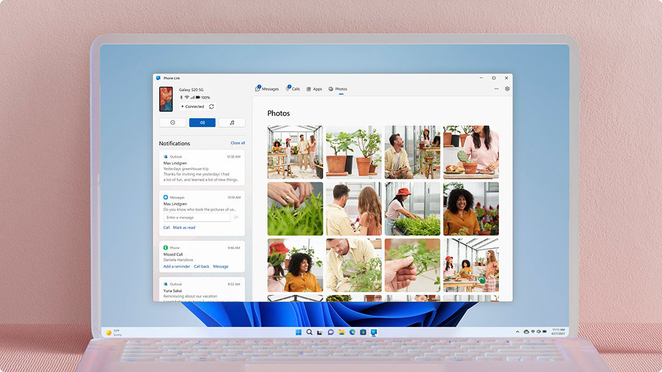Toggle Do Not Disturb button

(173, 123)
